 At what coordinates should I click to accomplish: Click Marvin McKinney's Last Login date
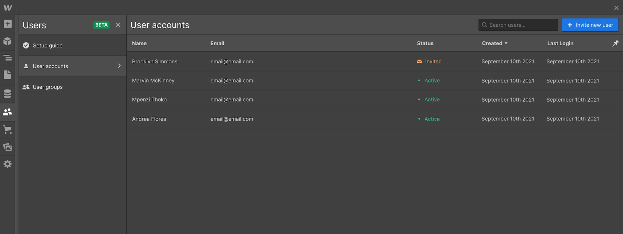573,80
